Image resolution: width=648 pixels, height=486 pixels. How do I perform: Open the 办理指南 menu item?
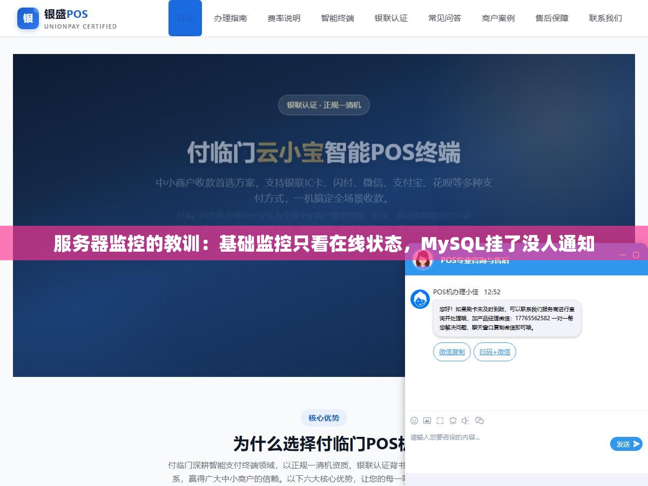click(231, 18)
